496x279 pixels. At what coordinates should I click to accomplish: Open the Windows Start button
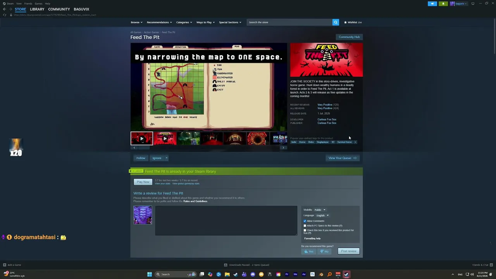click(x=150, y=274)
